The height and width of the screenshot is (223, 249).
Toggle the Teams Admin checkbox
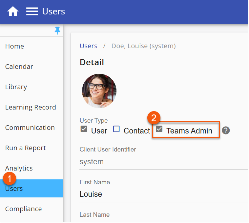159,129
